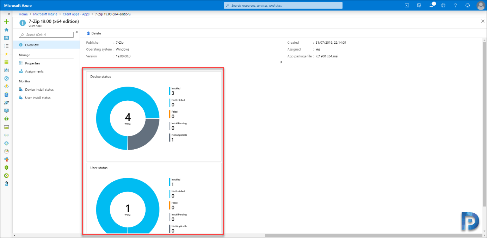Collapse the essentials section double-up arrow
This screenshot has width=487, height=238.
click(x=281, y=62)
